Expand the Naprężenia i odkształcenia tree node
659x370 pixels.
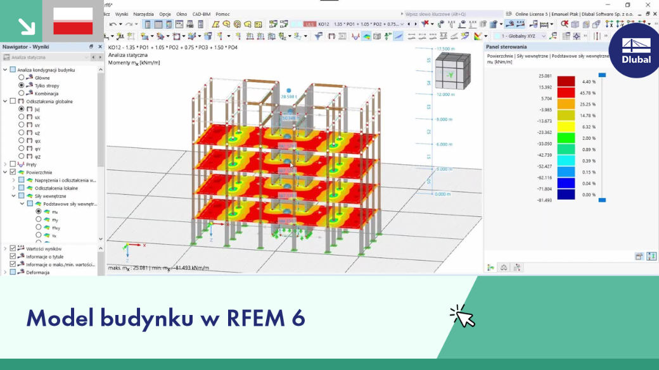point(13,180)
